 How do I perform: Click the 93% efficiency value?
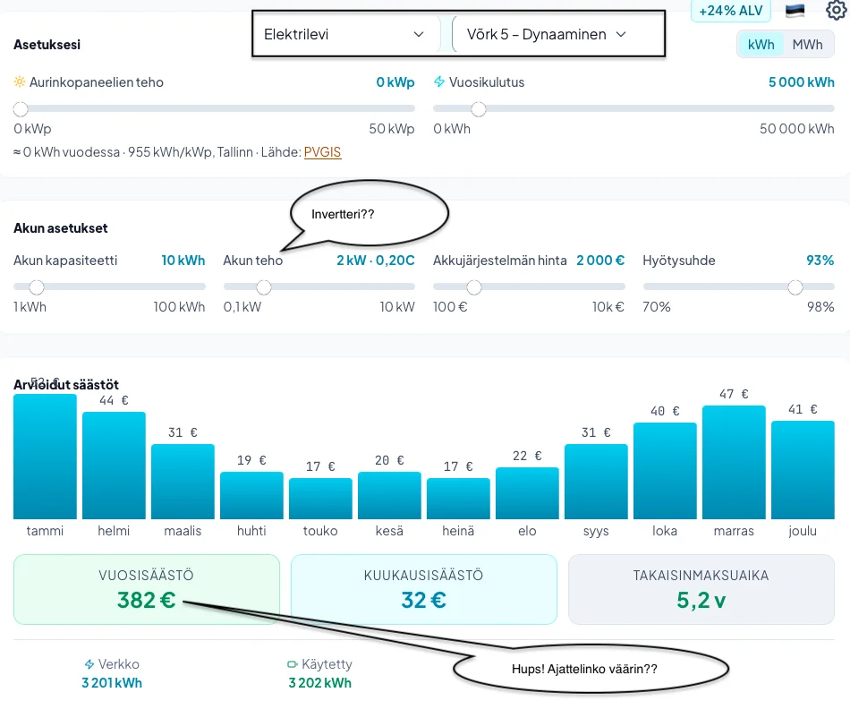tap(820, 261)
